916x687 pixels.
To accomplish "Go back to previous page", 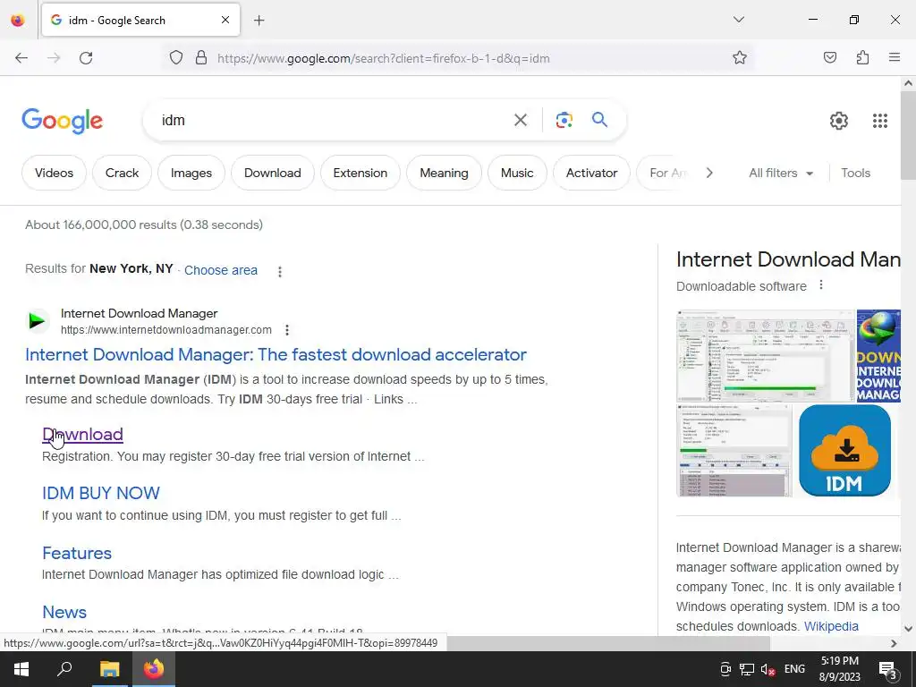I will [x=21, y=58].
